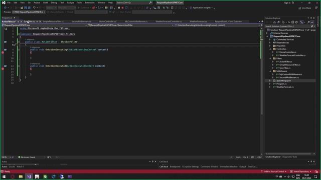321x180 pixels.
Task: Open Application Insights dropdown
Action: [x=202, y=8]
